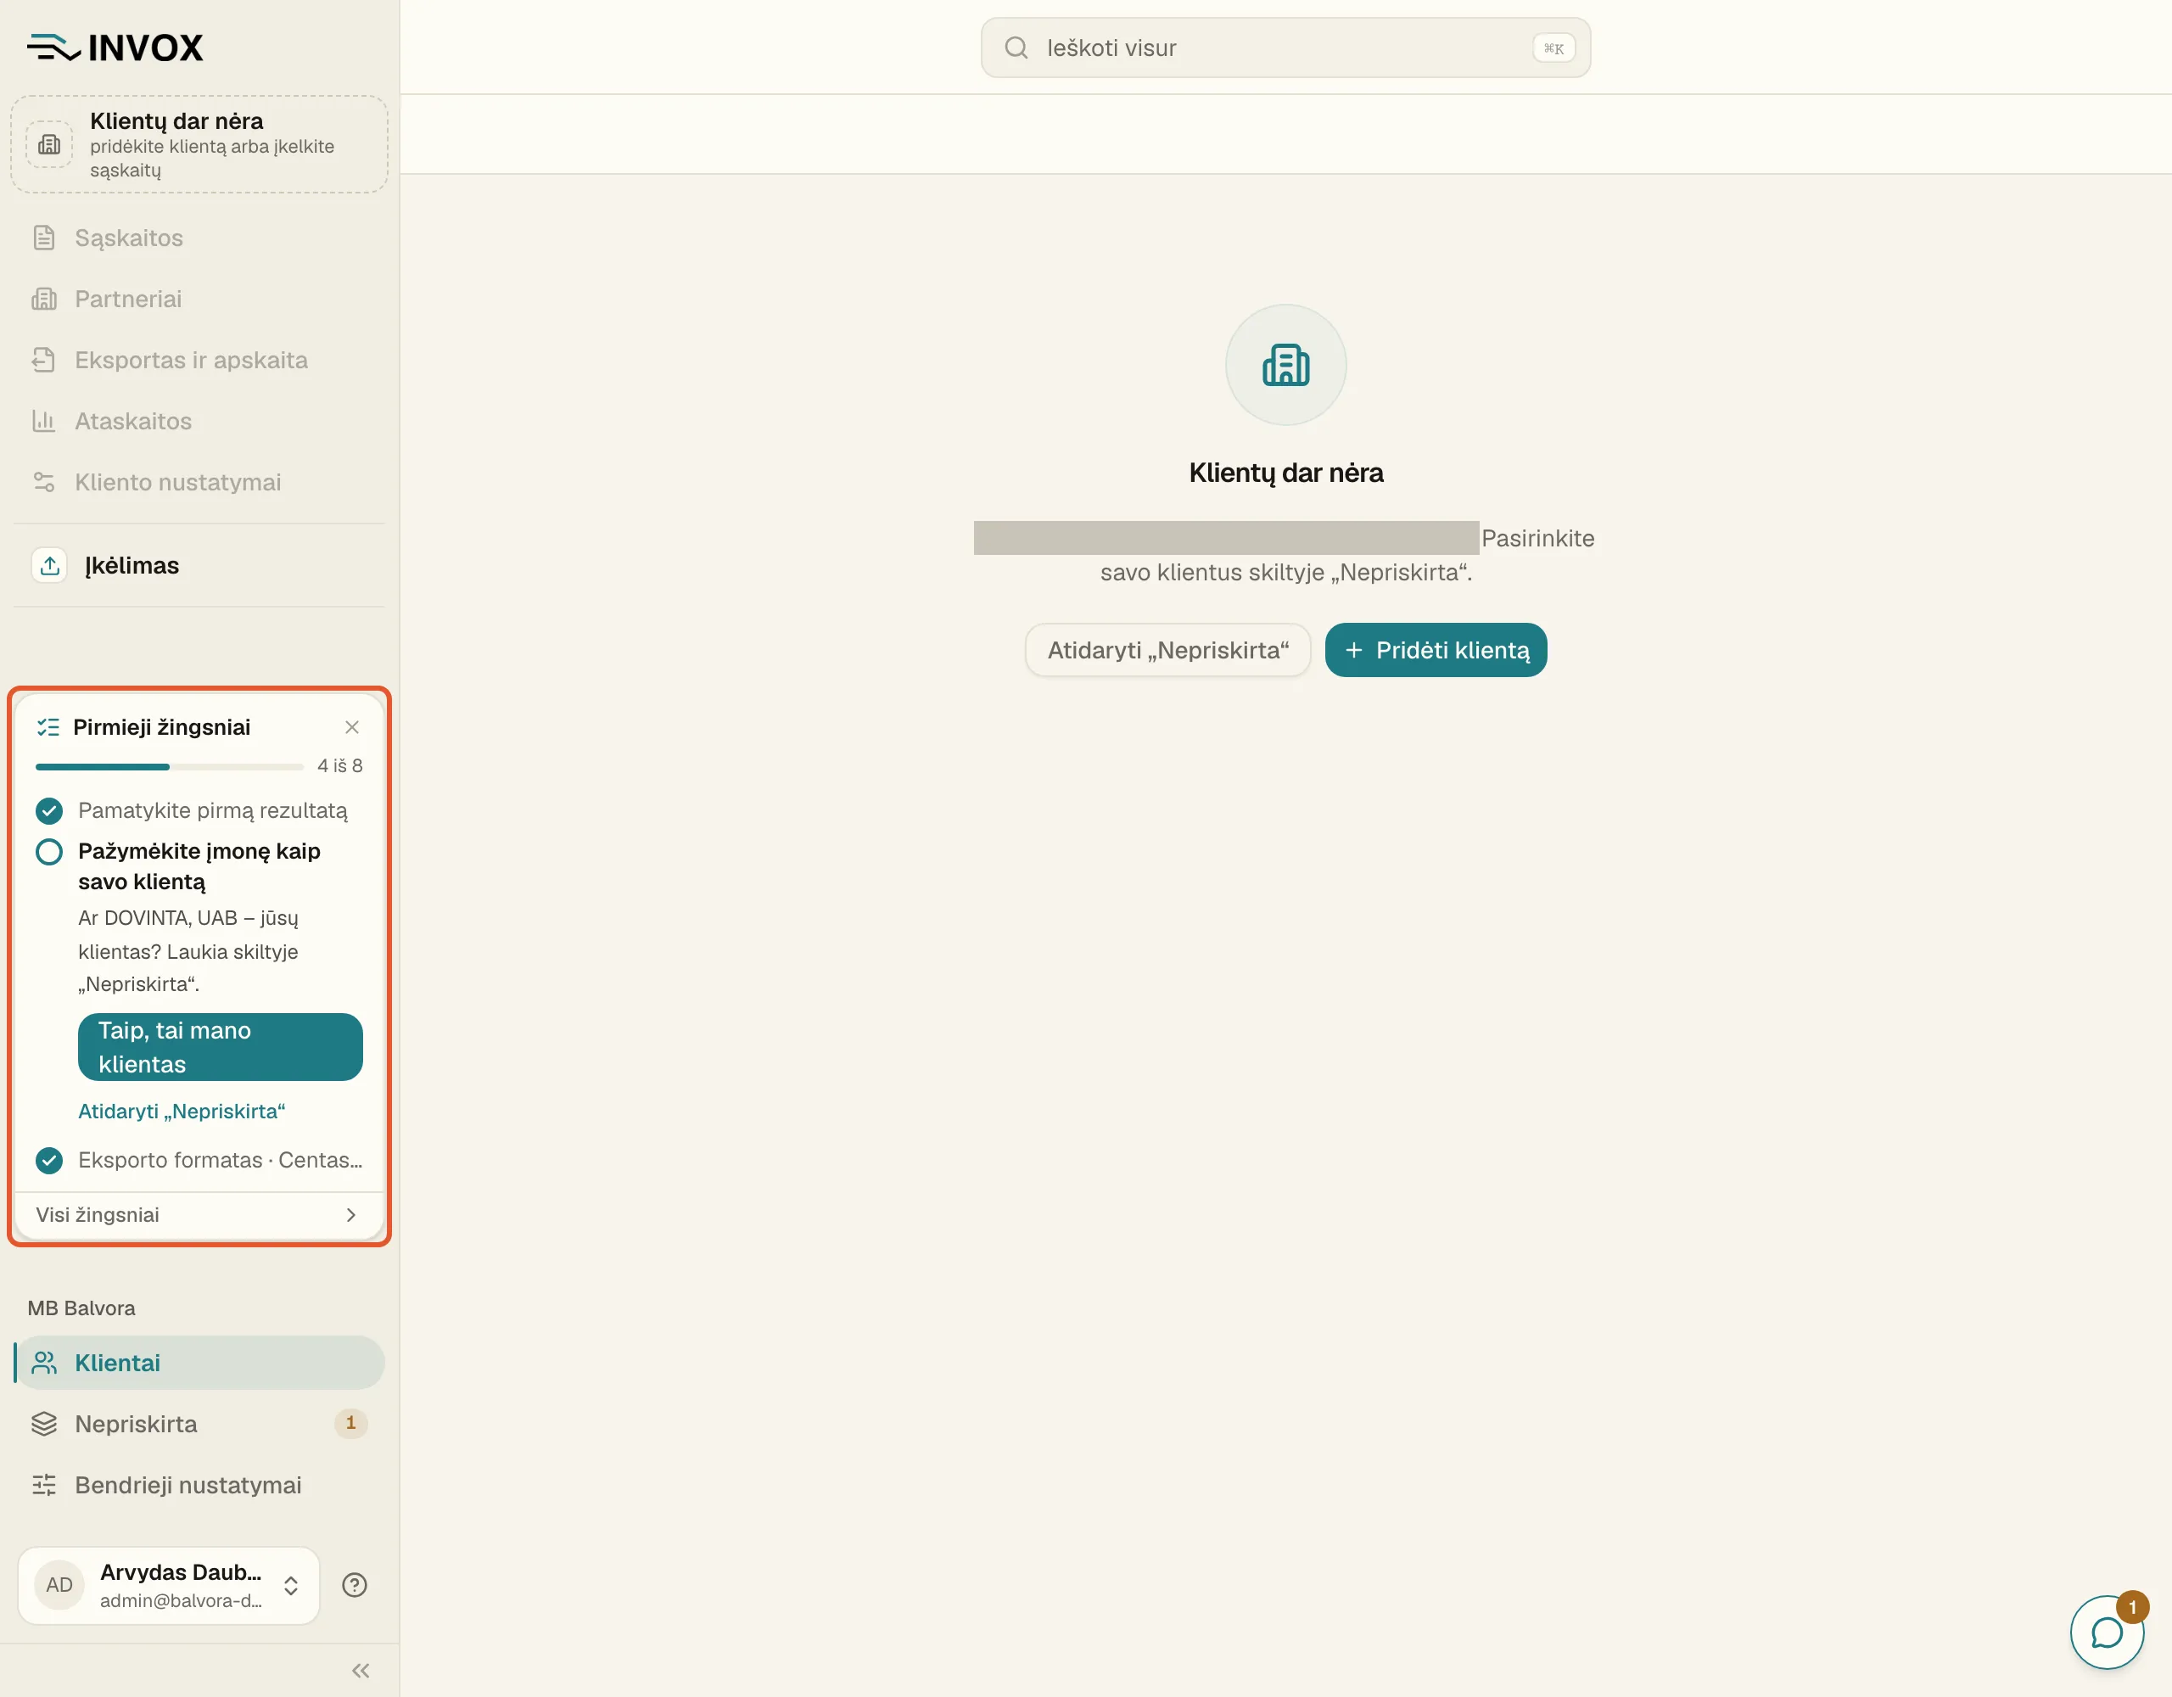The image size is (2172, 1697).
Task: Click the Įkėlimas upload icon
Action: pos(50,565)
